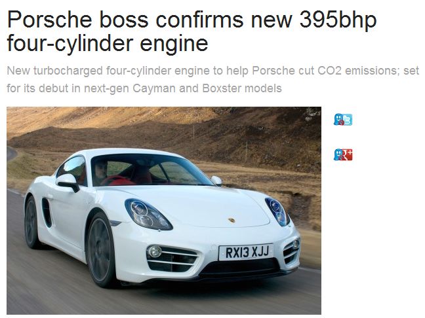Click the RX13 XJJ number plate

[x=246, y=253]
